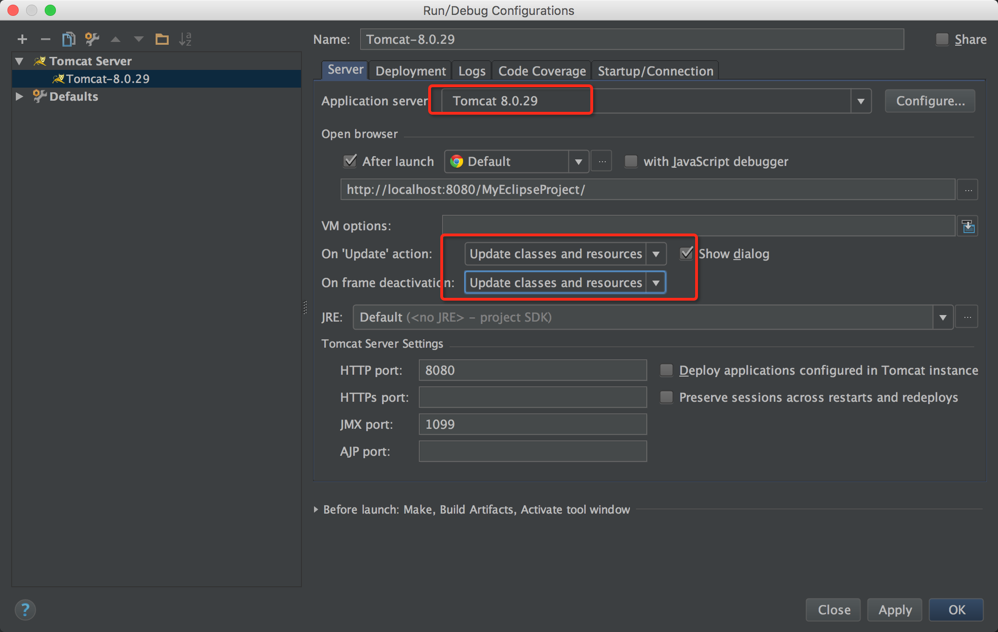The width and height of the screenshot is (998, 632).
Task: Click the Close button
Action: 834,610
